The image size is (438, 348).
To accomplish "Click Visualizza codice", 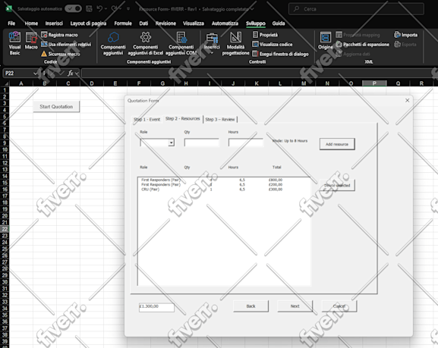I will pyautogui.click(x=273, y=45).
